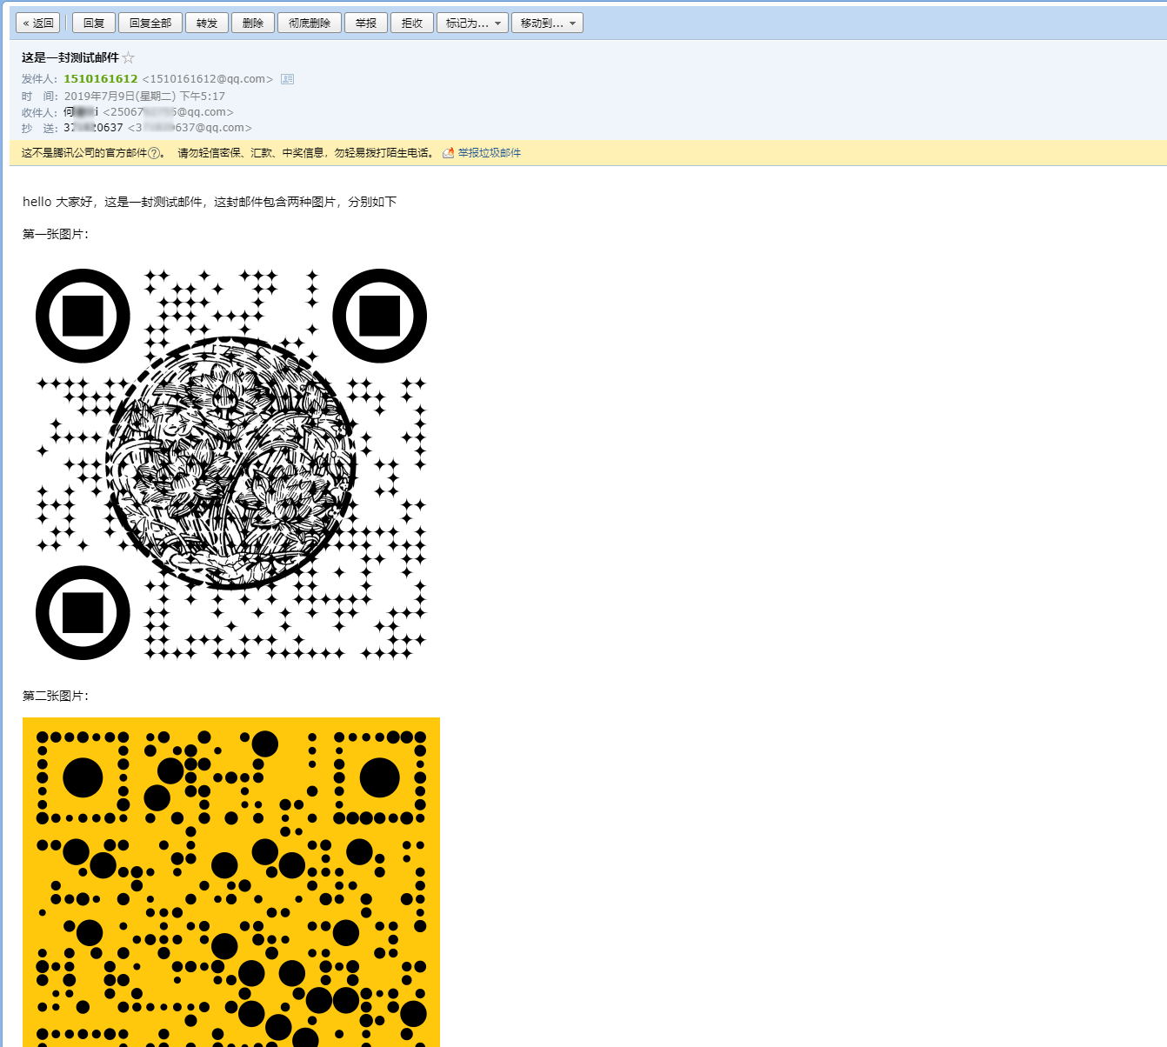Screen dimensions: 1167x1047
Task: Click the 返回 back button
Action: [x=38, y=23]
